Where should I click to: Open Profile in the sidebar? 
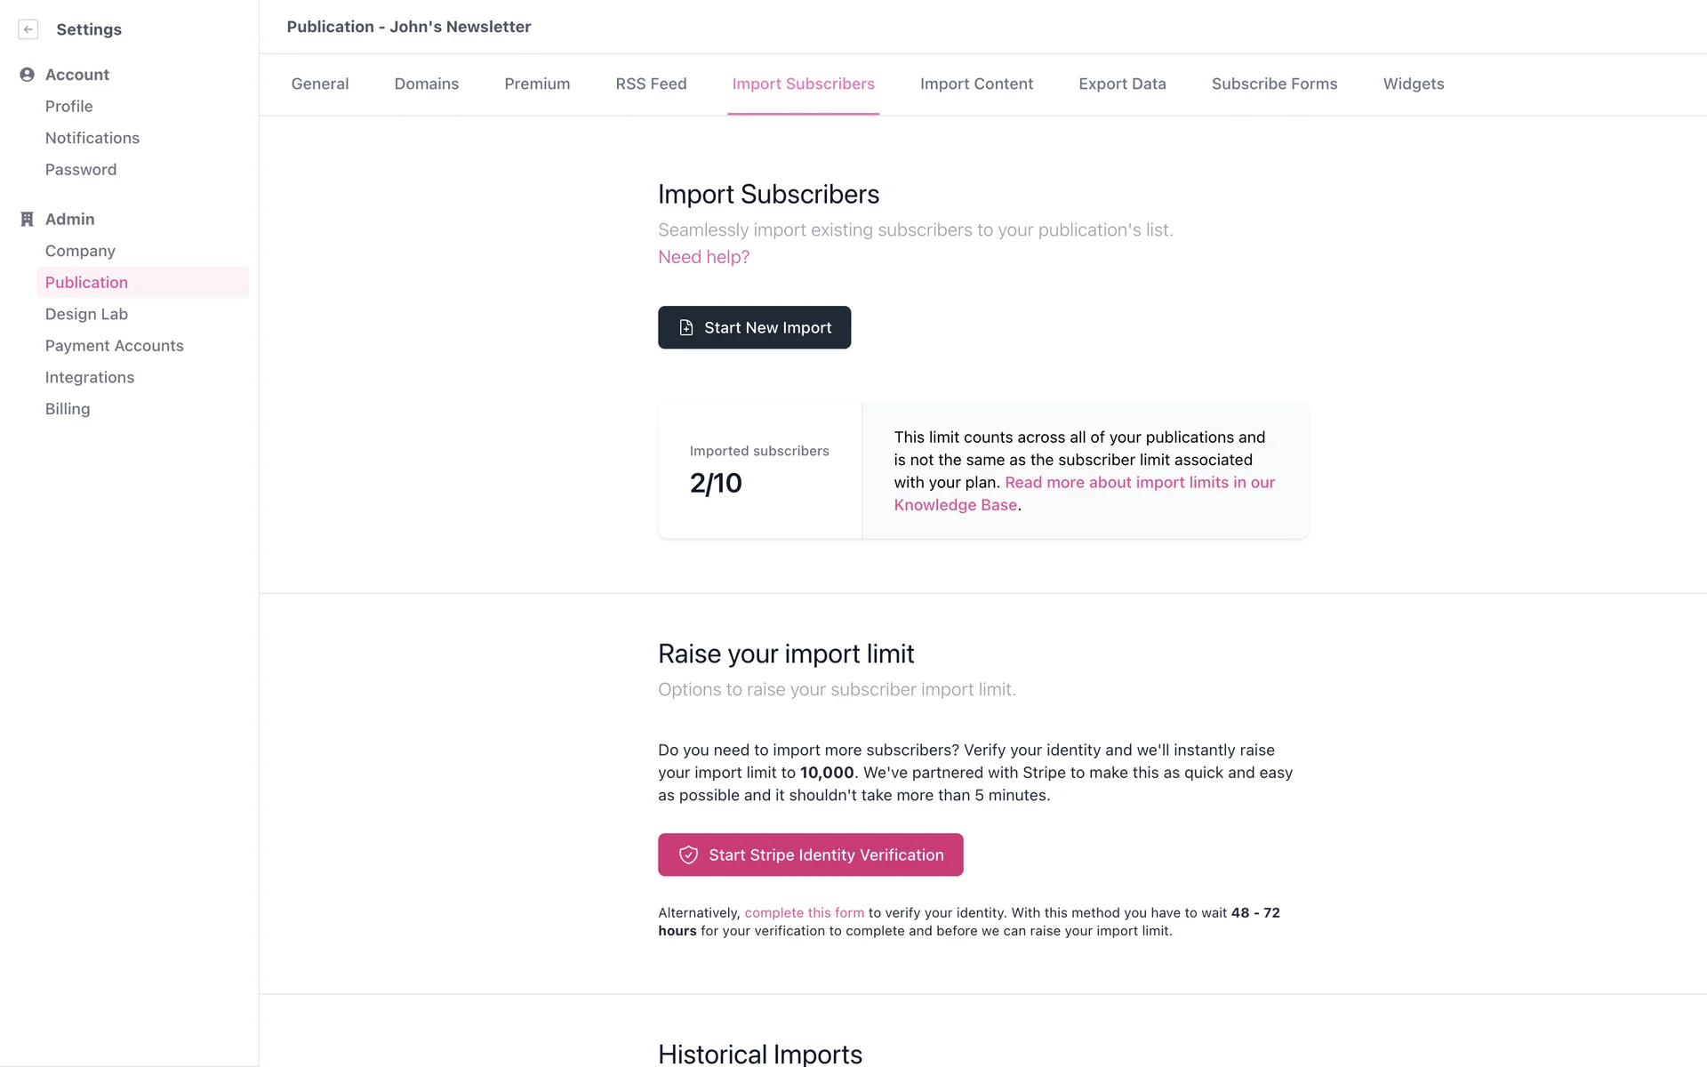(x=68, y=107)
